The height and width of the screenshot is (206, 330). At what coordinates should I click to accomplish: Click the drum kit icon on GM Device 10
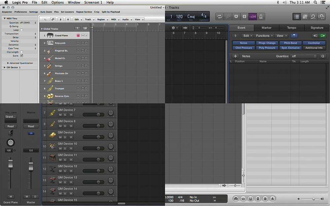(52, 146)
